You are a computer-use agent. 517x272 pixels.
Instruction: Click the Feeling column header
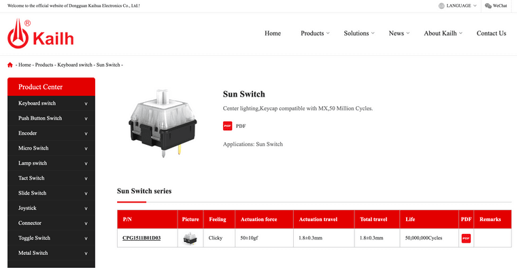pos(218,219)
